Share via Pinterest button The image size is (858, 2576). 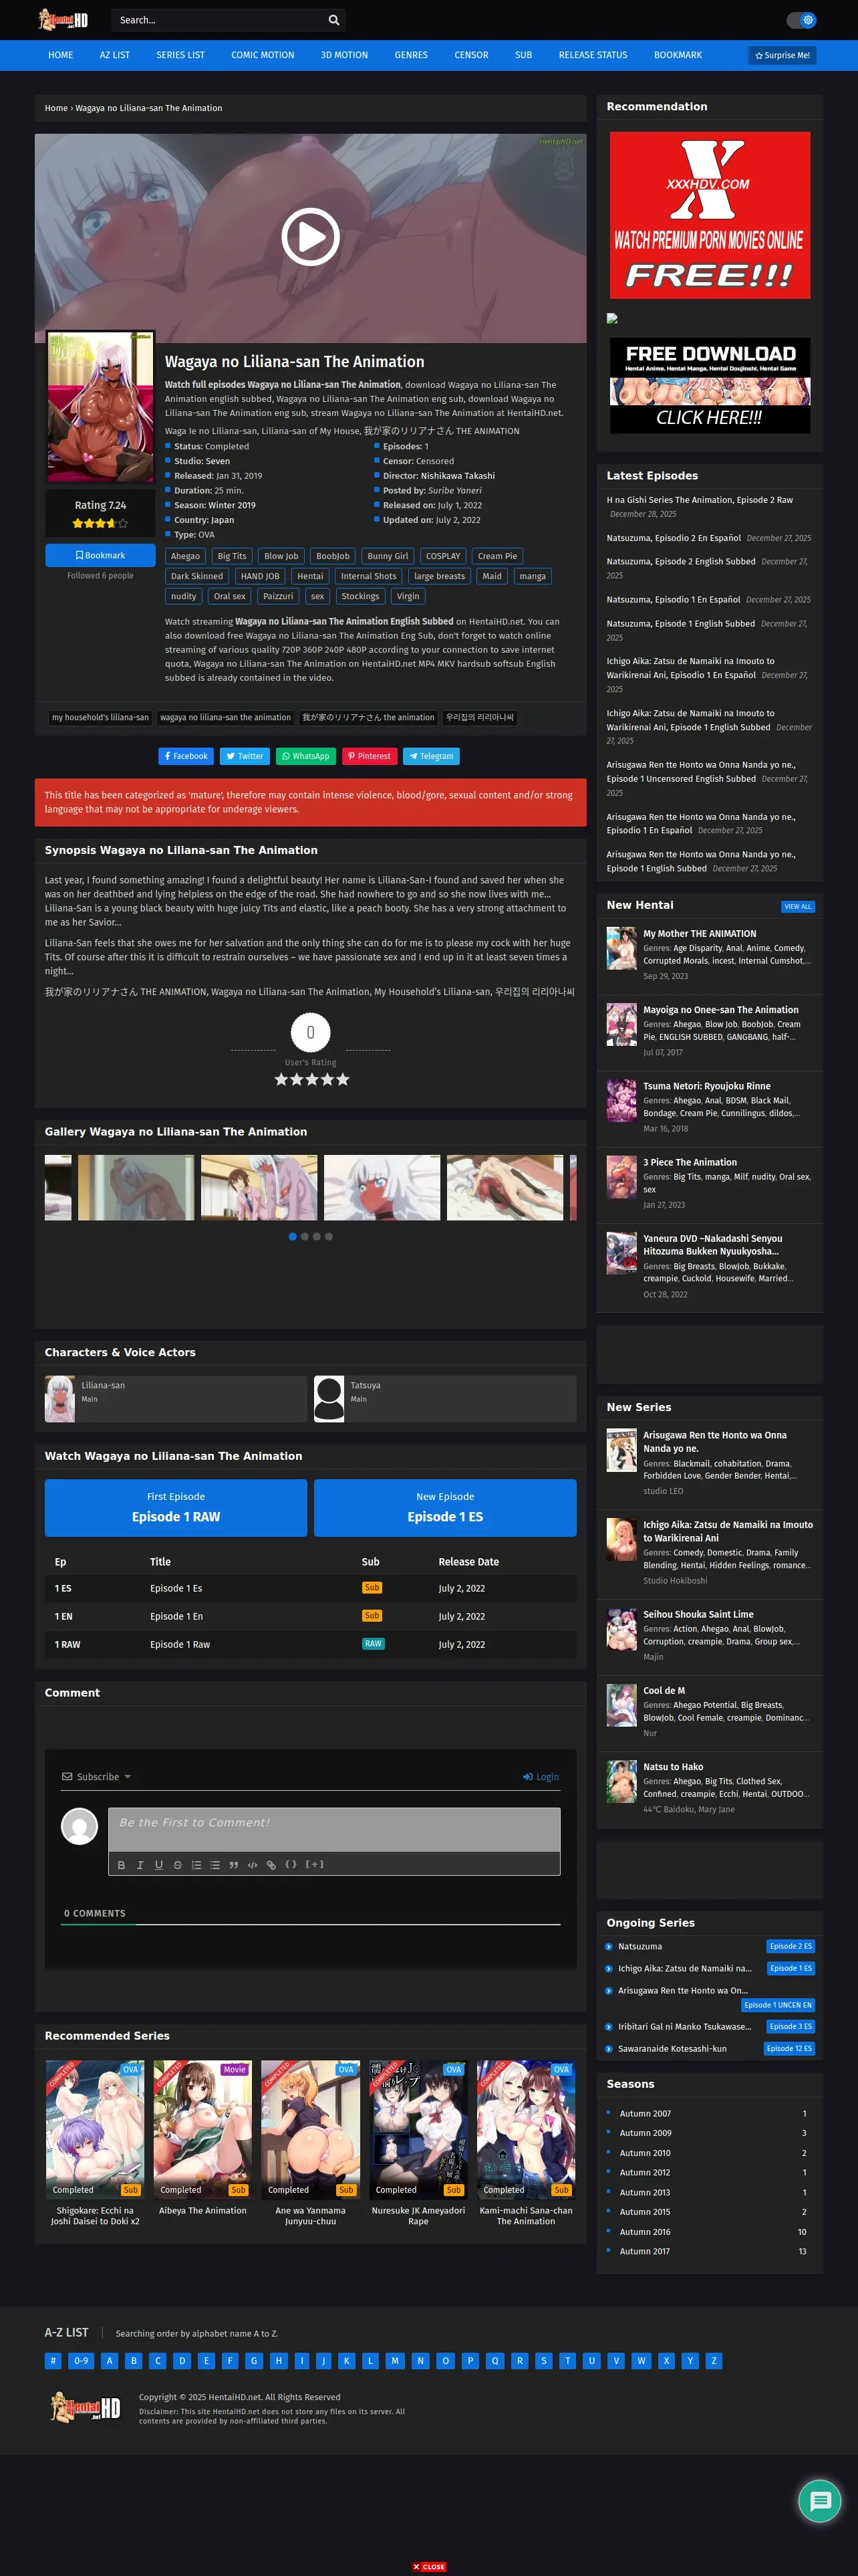point(370,756)
